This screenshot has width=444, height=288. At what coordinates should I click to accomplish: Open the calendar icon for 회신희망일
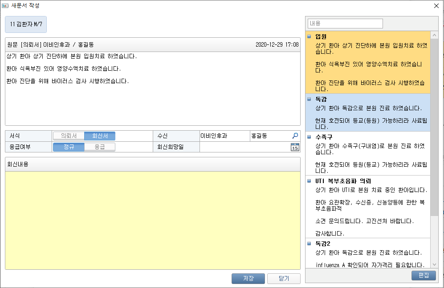tap(295, 148)
